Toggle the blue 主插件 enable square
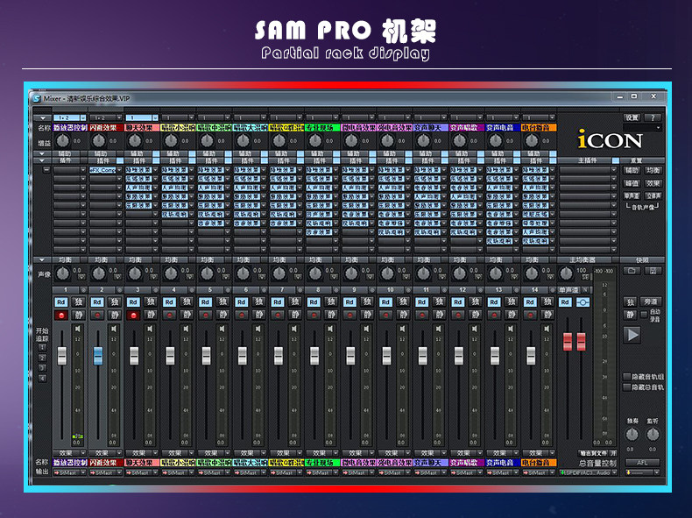 pyautogui.click(x=615, y=160)
